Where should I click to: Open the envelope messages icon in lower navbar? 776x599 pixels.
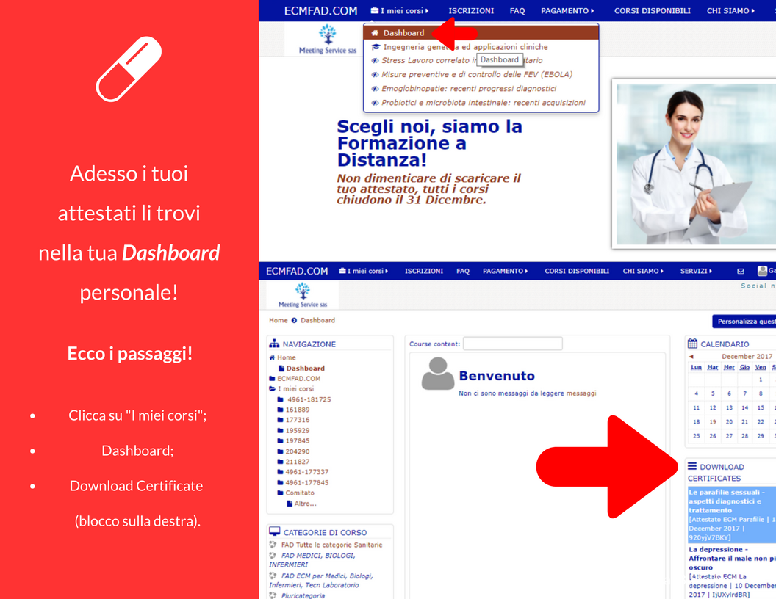click(x=741, y=272)
